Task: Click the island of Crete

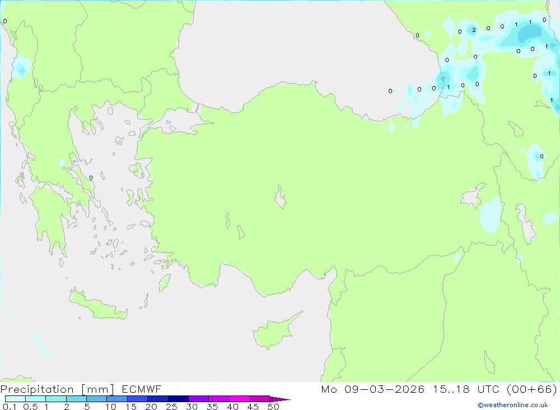Action: pos(95,307)
